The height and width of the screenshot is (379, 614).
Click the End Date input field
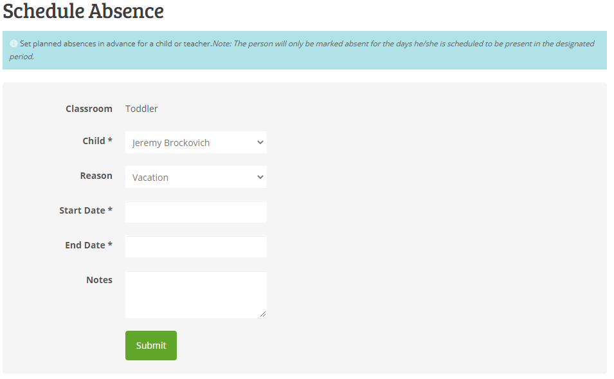click(x=195, y=246)
